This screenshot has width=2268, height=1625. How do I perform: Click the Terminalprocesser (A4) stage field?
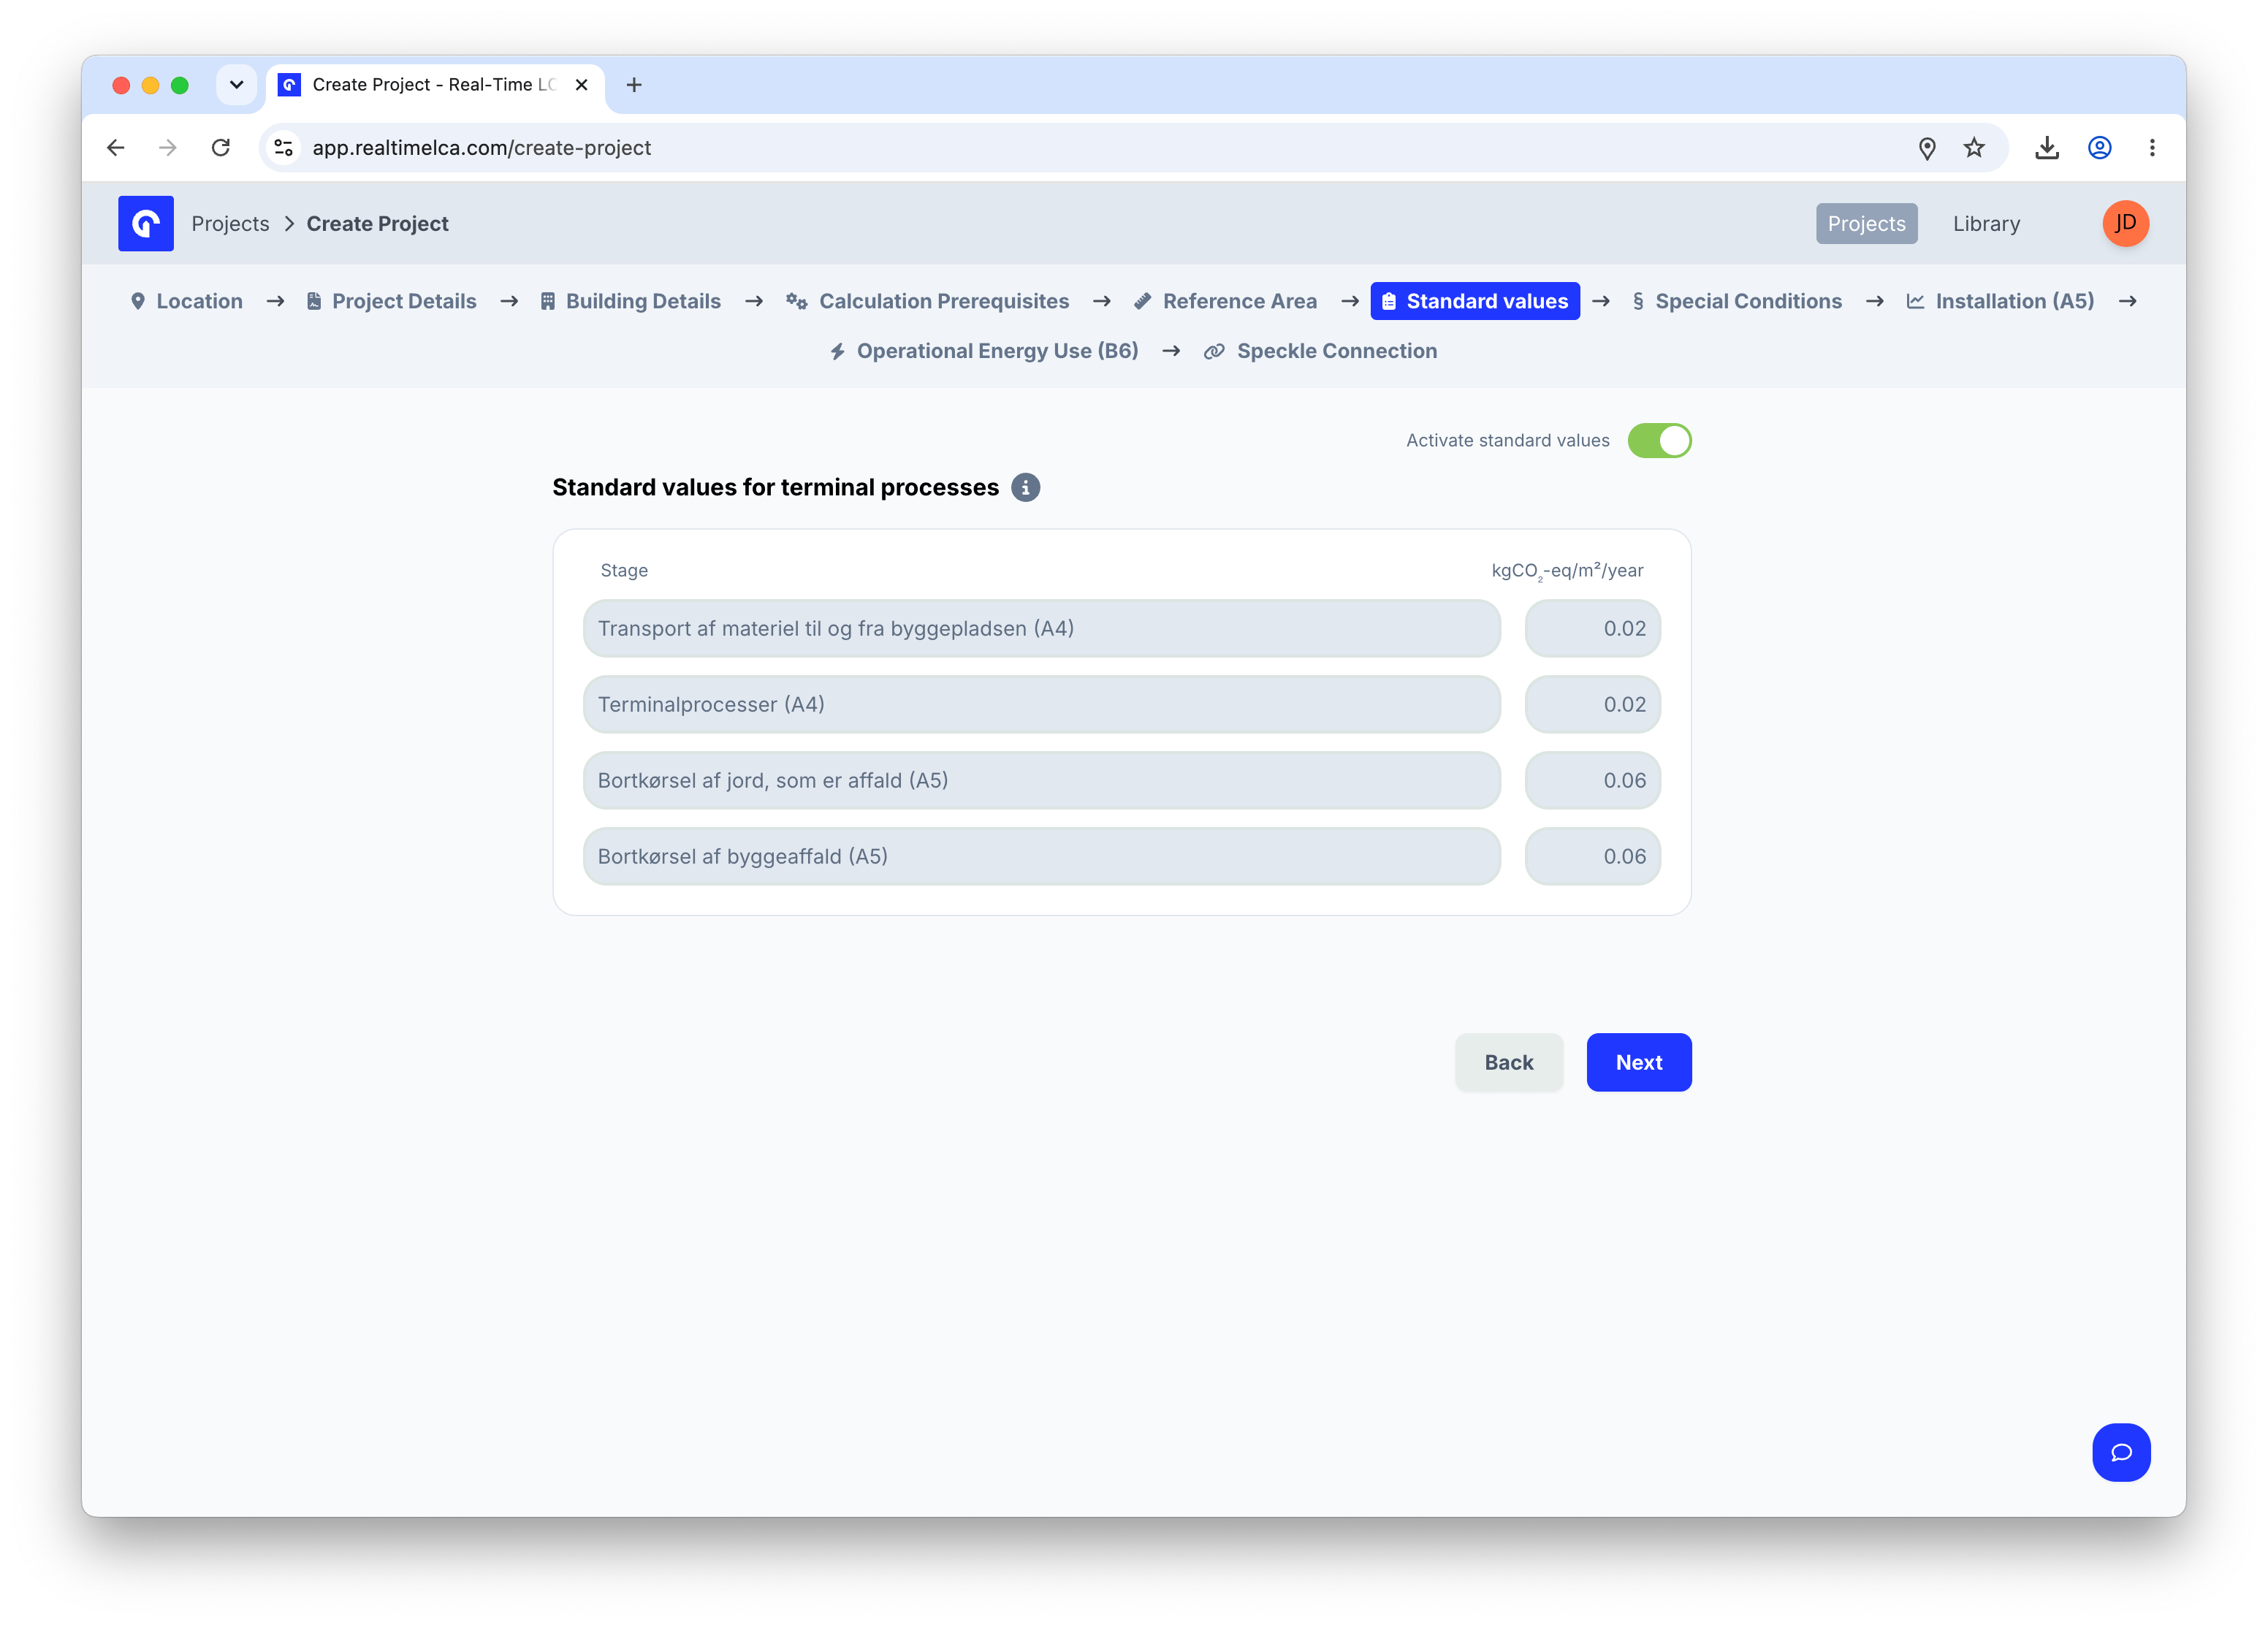pyautogui.click(x=1041, y=704)
